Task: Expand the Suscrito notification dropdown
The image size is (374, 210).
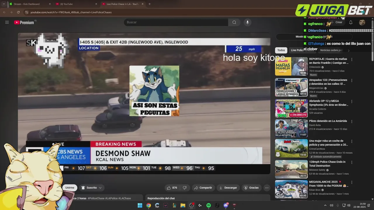Action: click(91, 188)
